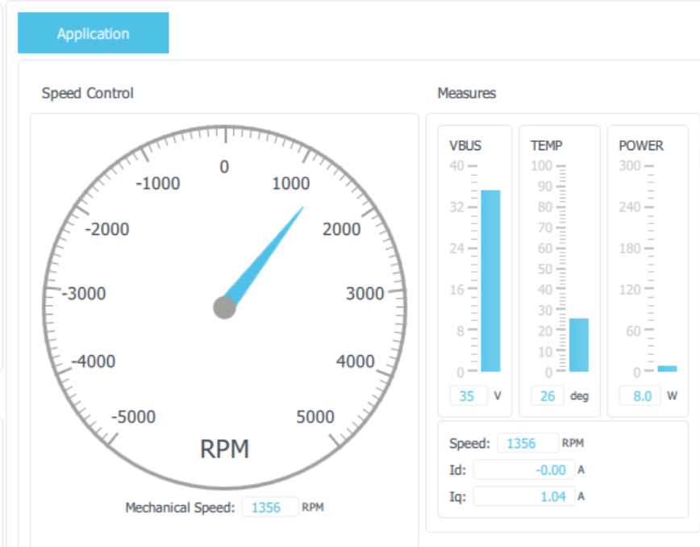Viewport: 700px width, 547px height.
Task: Click the -4000 label on RPM dial
Action: tap(94, 361)
